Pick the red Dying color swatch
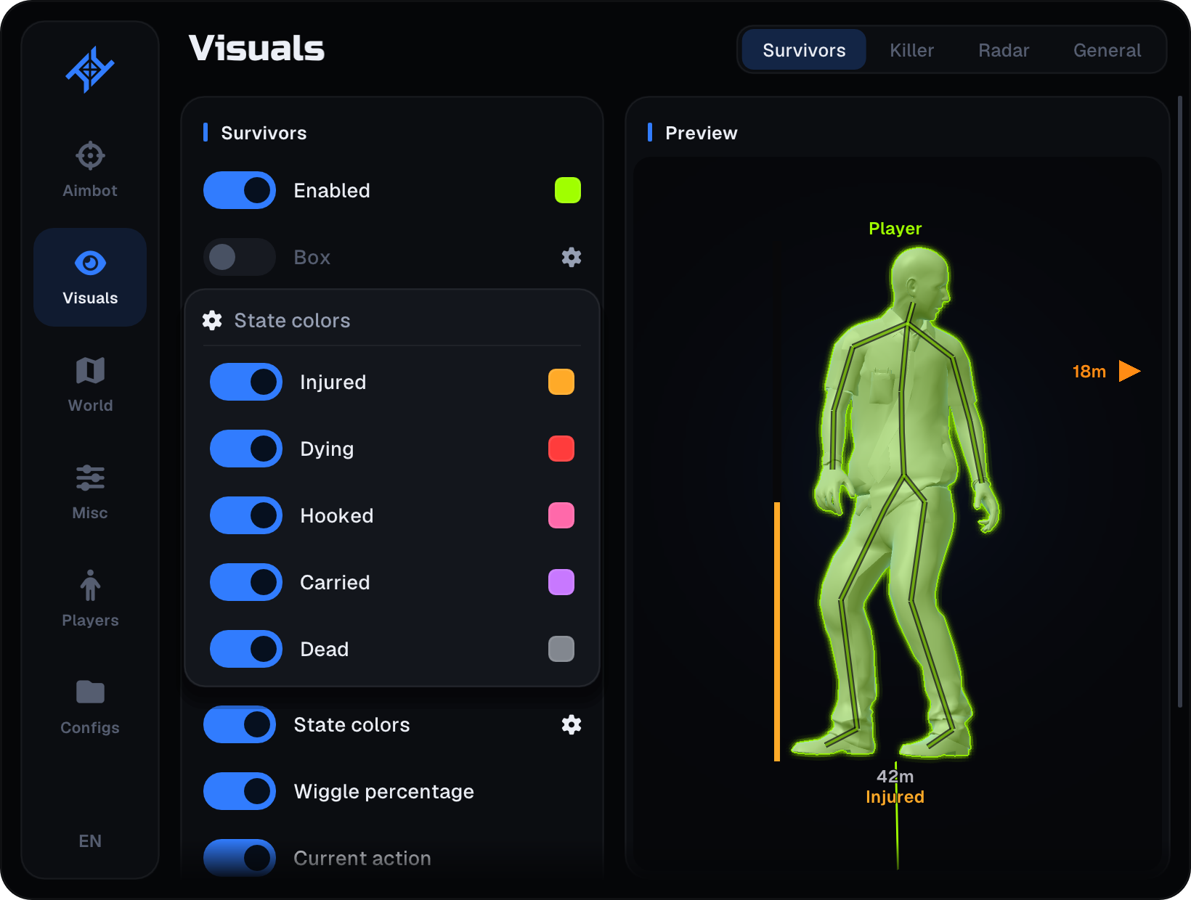1191x900 pixels. (561, 449)
